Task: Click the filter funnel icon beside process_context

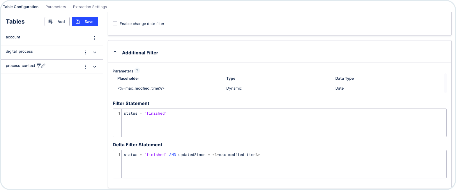Action: click(x=38, y=66)
